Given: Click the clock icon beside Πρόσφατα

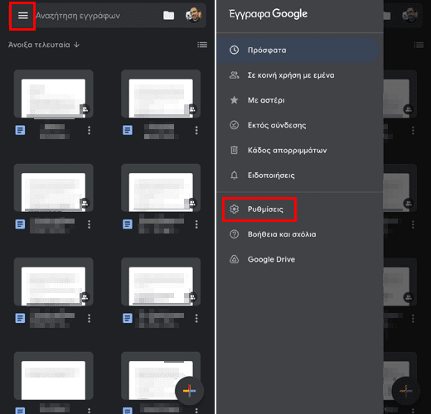Looking at the screenshot, I should coord(235,51).
